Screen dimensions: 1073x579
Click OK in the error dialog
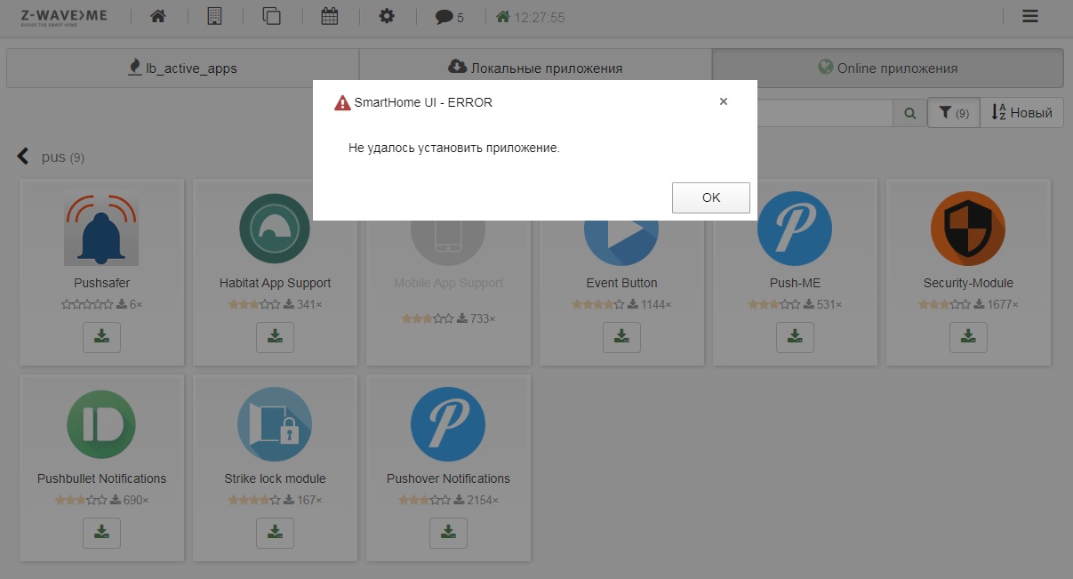[x=711, y=197]
